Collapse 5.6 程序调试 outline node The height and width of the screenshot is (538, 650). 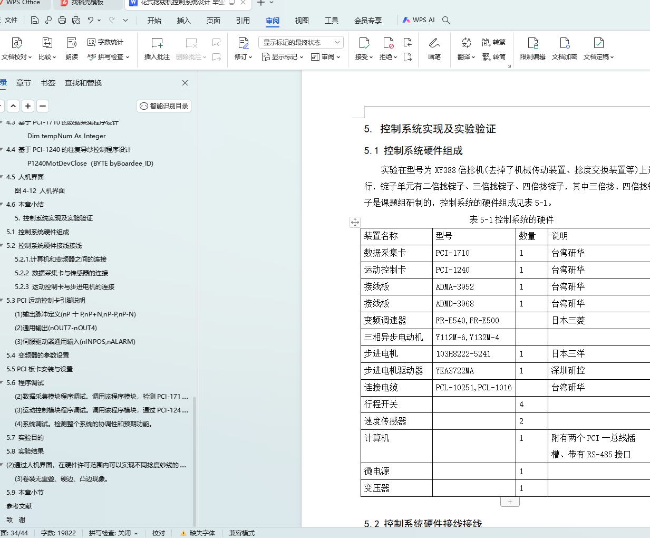(2, 383)
